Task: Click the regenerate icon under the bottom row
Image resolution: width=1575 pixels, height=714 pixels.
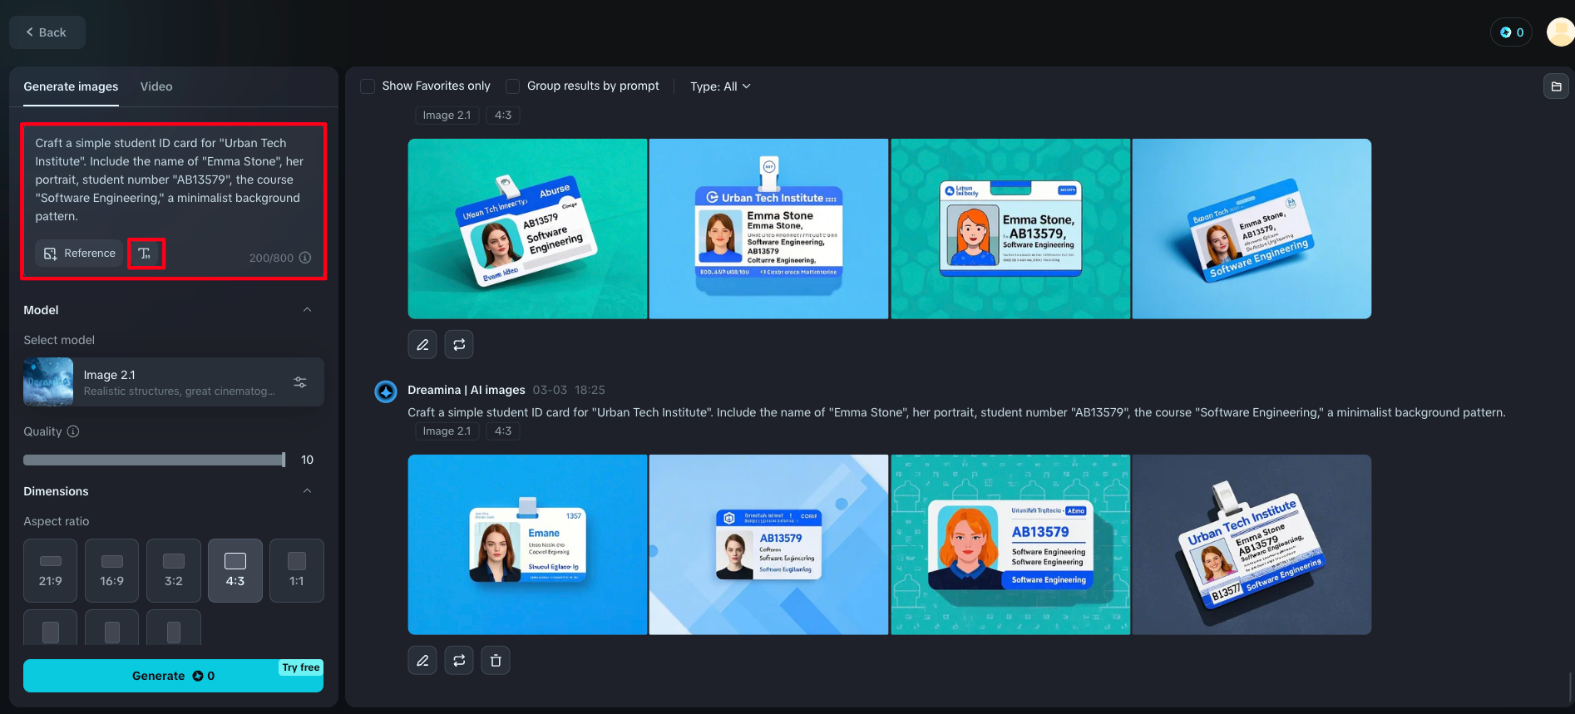Action: pos(459,660)
